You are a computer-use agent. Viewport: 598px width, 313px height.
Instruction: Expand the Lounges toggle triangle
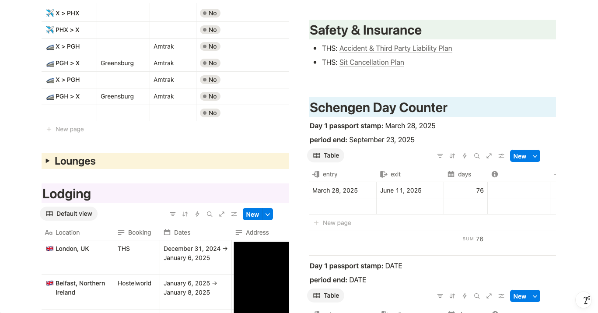(x=48, y=161)
